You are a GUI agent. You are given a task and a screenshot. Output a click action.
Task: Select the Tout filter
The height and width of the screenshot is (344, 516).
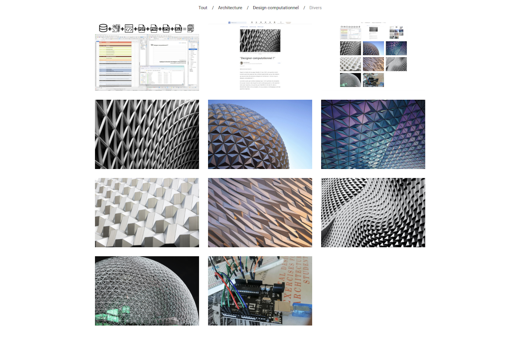pos(203,8)
